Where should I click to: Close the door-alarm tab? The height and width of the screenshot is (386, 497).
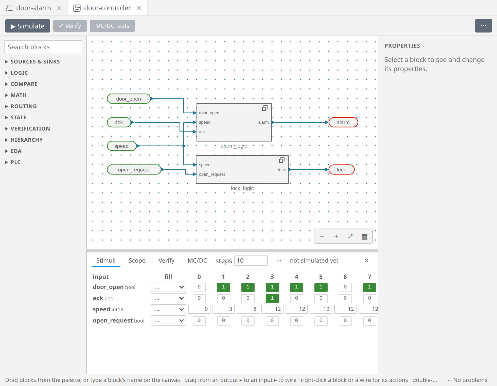(59, 8)
